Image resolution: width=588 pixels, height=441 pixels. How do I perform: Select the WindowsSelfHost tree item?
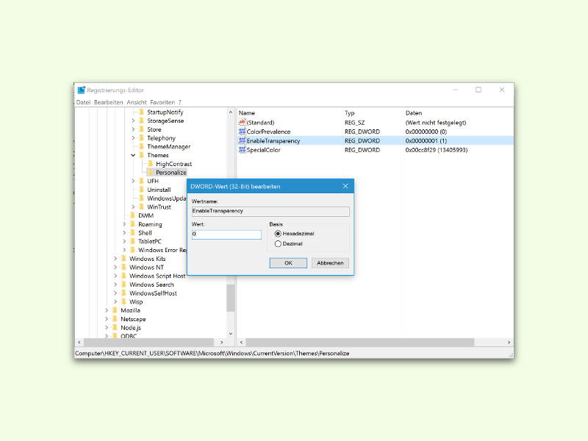[x=153, y=293]
